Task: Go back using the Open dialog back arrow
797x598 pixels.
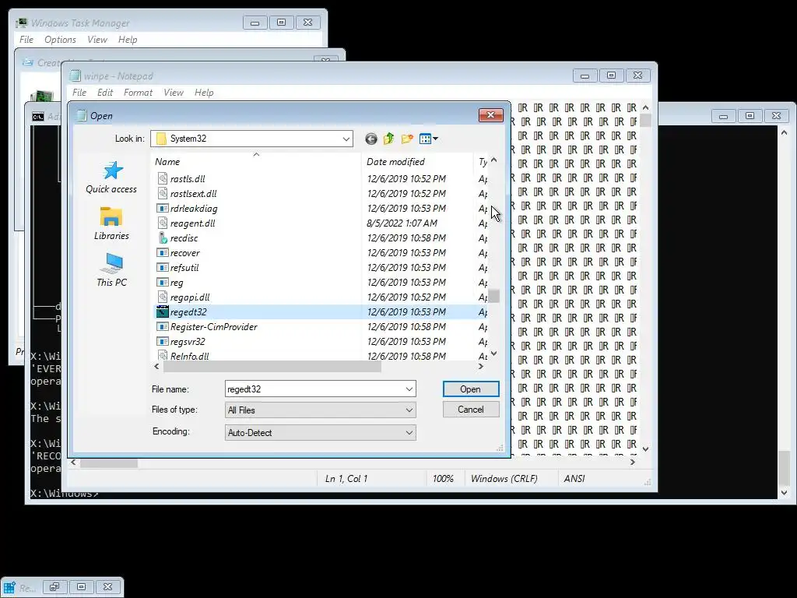Action: [371, 139]
